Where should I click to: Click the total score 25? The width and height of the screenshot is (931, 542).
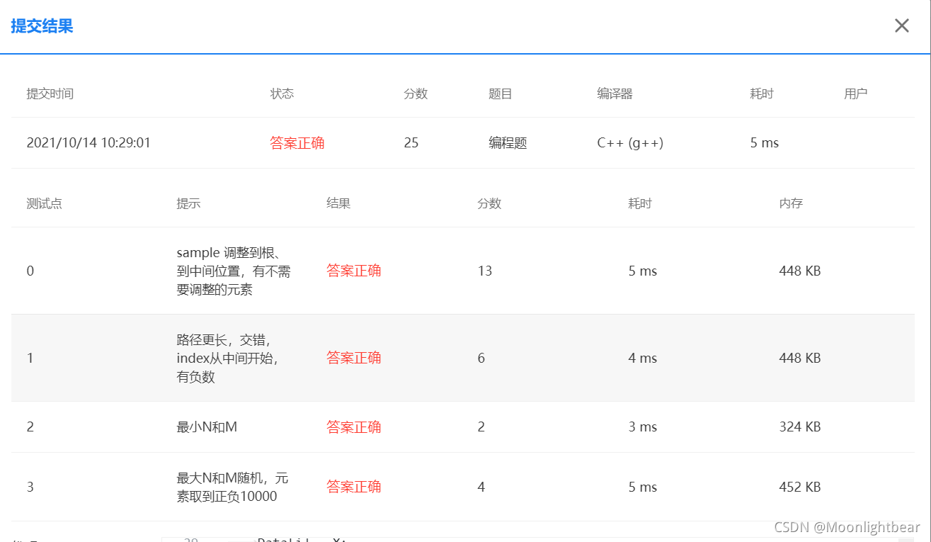point(411,143)
